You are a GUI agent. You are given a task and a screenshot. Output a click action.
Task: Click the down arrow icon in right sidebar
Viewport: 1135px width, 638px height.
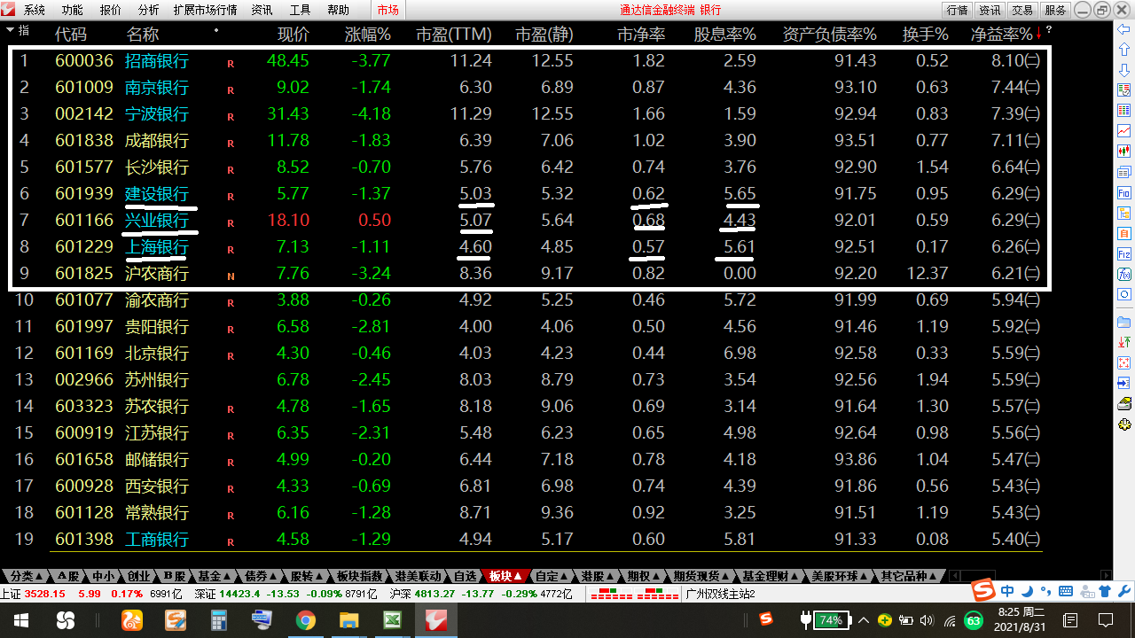click(x=1124, y=70)
